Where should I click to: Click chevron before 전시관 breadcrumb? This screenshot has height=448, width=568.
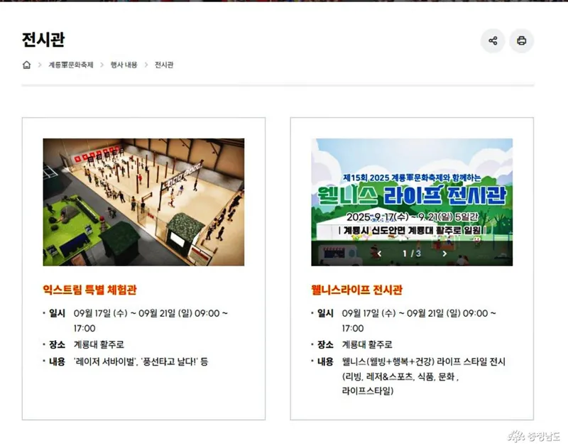(146, 65)
